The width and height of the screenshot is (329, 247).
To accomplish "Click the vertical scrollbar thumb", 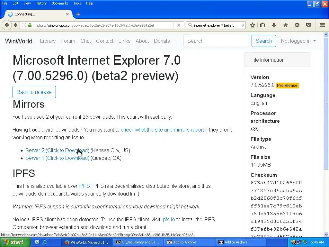I will click(x=326, y=104).
